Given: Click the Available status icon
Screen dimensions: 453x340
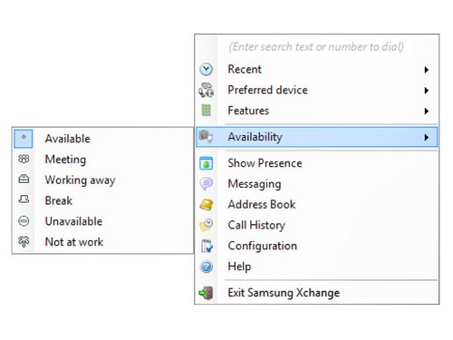Looking at the screenshot, I should 24,138.
